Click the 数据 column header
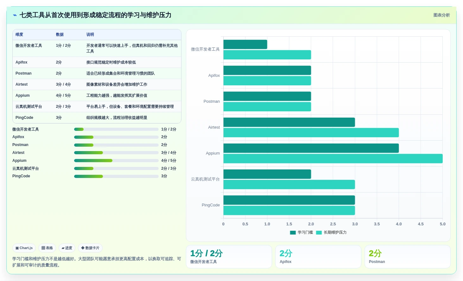 60,34
